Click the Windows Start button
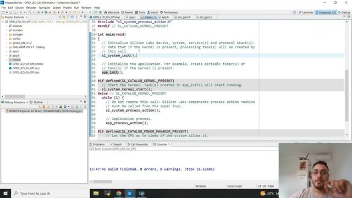This screenshot has height=198, width=352. coord(5,193)
